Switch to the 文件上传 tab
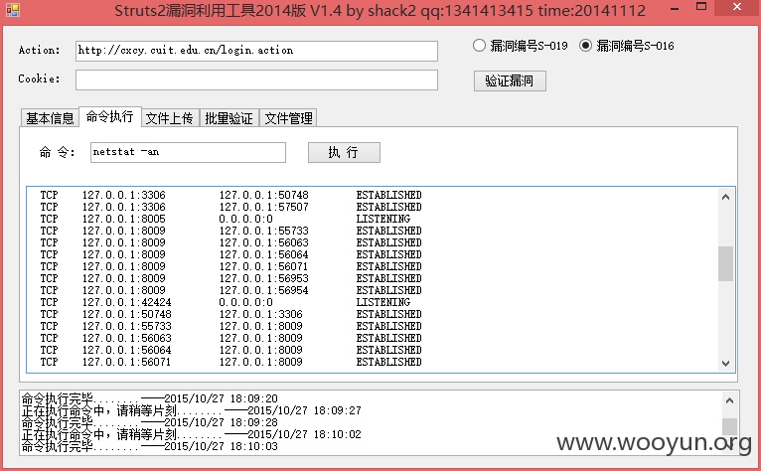Image resolution: width=761 pixels, height=471 pixels. coord(169,118)
